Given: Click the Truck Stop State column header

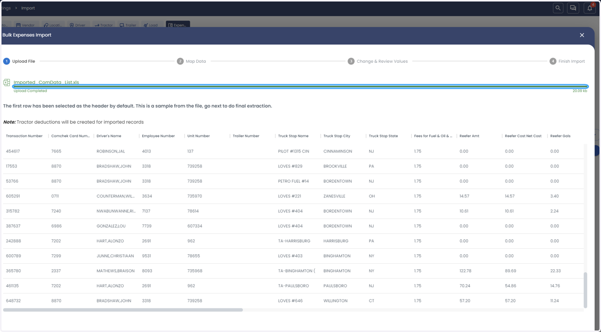Looking at the screenshot, I should (x=383, y=136).
